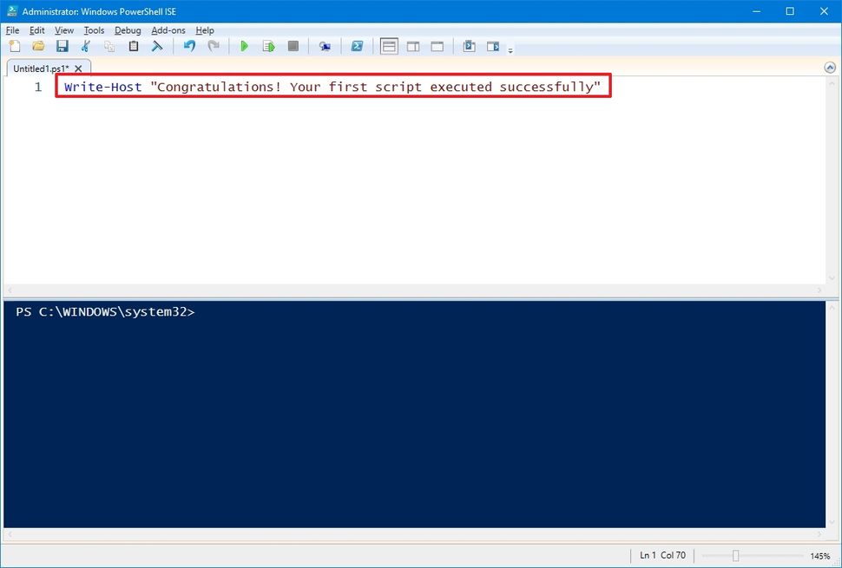
Task: Run the script with the green Run button
Action: (245, 46)
